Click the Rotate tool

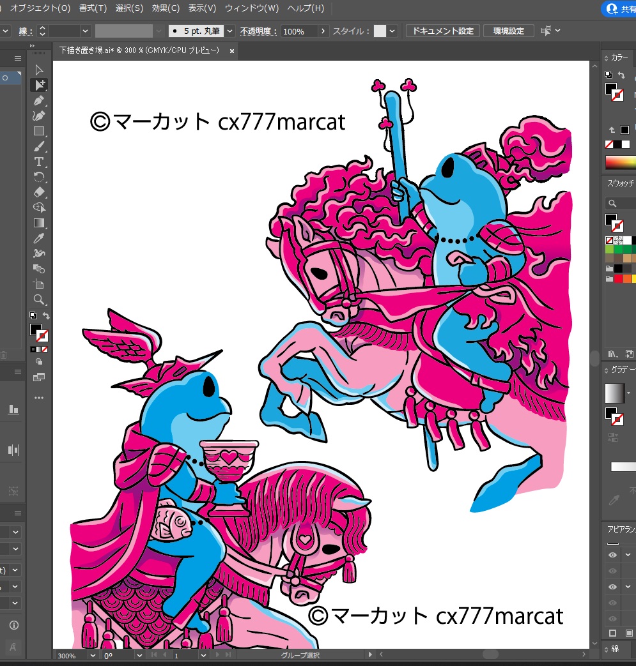(x=39, y=177)
